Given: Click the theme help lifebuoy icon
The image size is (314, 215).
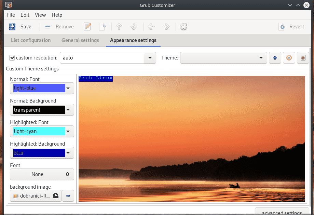Looking at the screenshot, I should point(303,58).
